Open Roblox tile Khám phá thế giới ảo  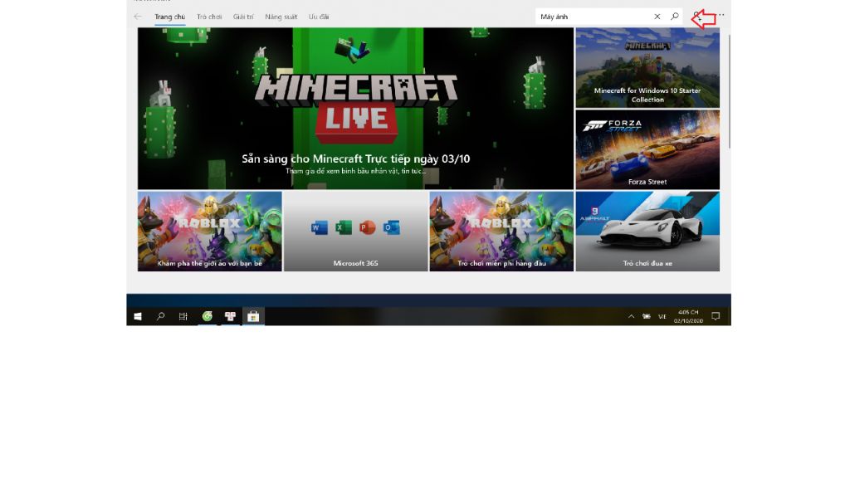click(x=210, y=232)
